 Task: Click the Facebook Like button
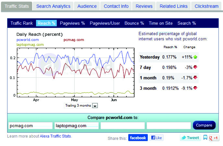pyautogui.click(x=157, y=138)
